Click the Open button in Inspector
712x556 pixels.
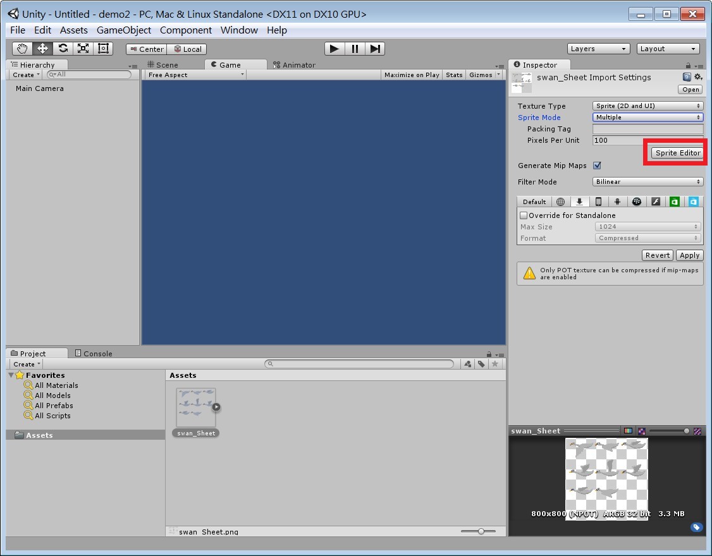click(691, 90)
